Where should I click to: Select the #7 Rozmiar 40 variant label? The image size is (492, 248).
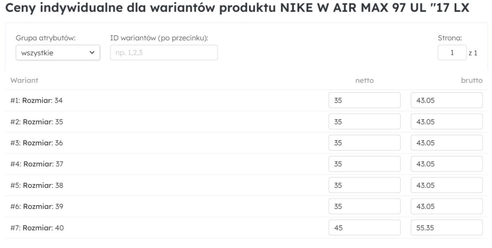pyautogui.click(x=37, y=228)
